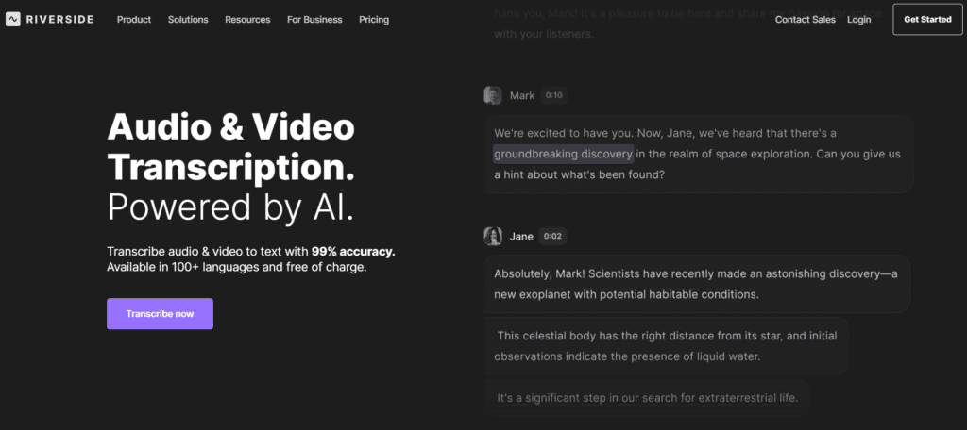Image resolution: width=967 pixels, height=430 pixels.
Task: Open the For Business menu
Action: pos(314,20)
